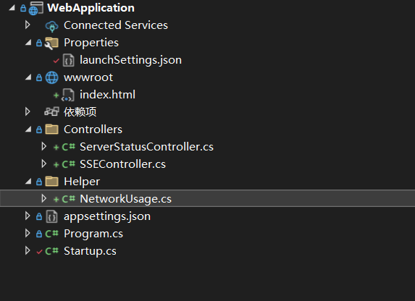This screenshot has height=301, width=415.
Task: Expand the 依赖项 node arrow
Action: [28, 111]
